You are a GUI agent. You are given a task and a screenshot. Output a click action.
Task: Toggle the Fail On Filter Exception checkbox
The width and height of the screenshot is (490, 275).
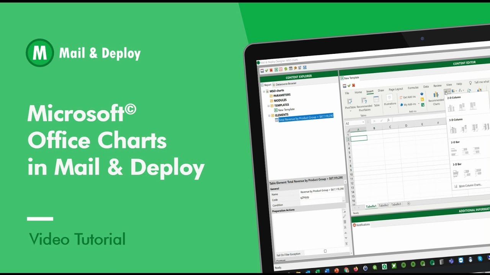point(325,251)
